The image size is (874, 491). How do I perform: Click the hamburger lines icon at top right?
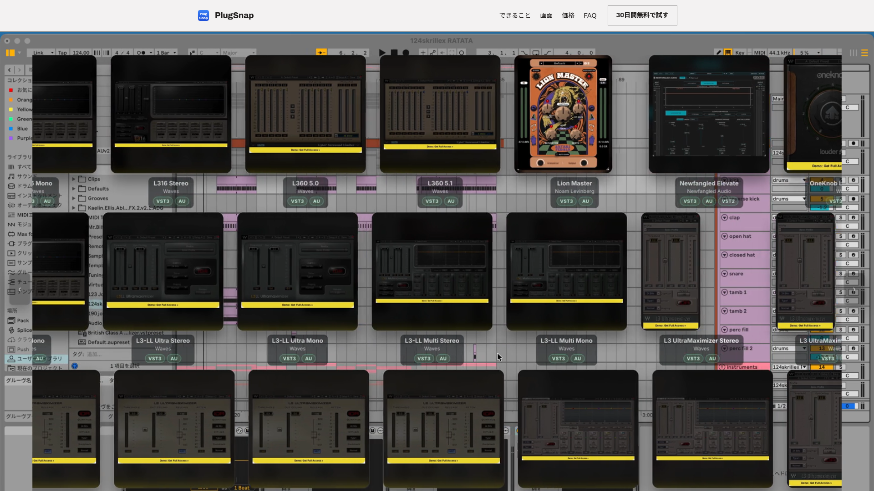click(x=864, y=53)
